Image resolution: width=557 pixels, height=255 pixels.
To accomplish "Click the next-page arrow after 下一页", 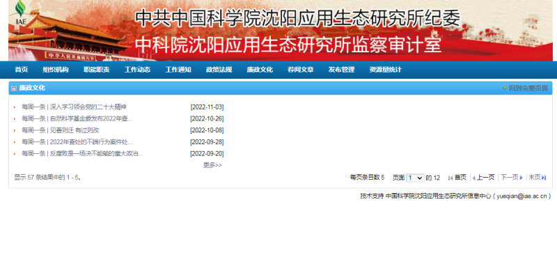I will click(521, 178).
